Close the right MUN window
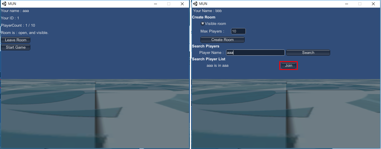 coord(373,4)
